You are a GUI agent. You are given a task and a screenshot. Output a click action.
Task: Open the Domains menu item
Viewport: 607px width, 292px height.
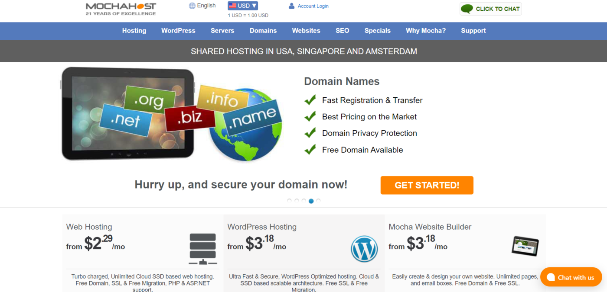pos(263,31)
